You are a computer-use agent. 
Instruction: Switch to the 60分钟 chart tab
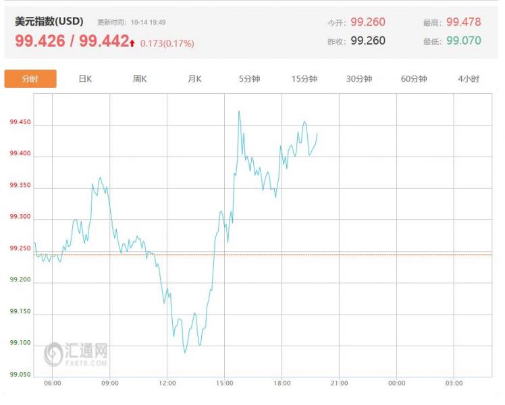point(414,79)
